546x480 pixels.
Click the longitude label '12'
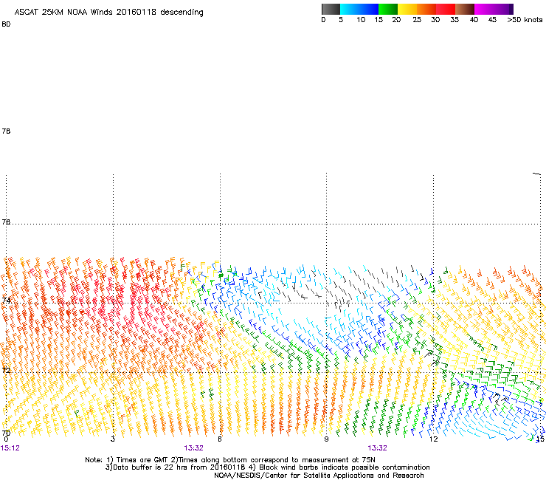[434, 439]
